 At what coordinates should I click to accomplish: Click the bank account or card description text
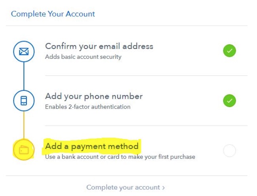tap(120, 157)
